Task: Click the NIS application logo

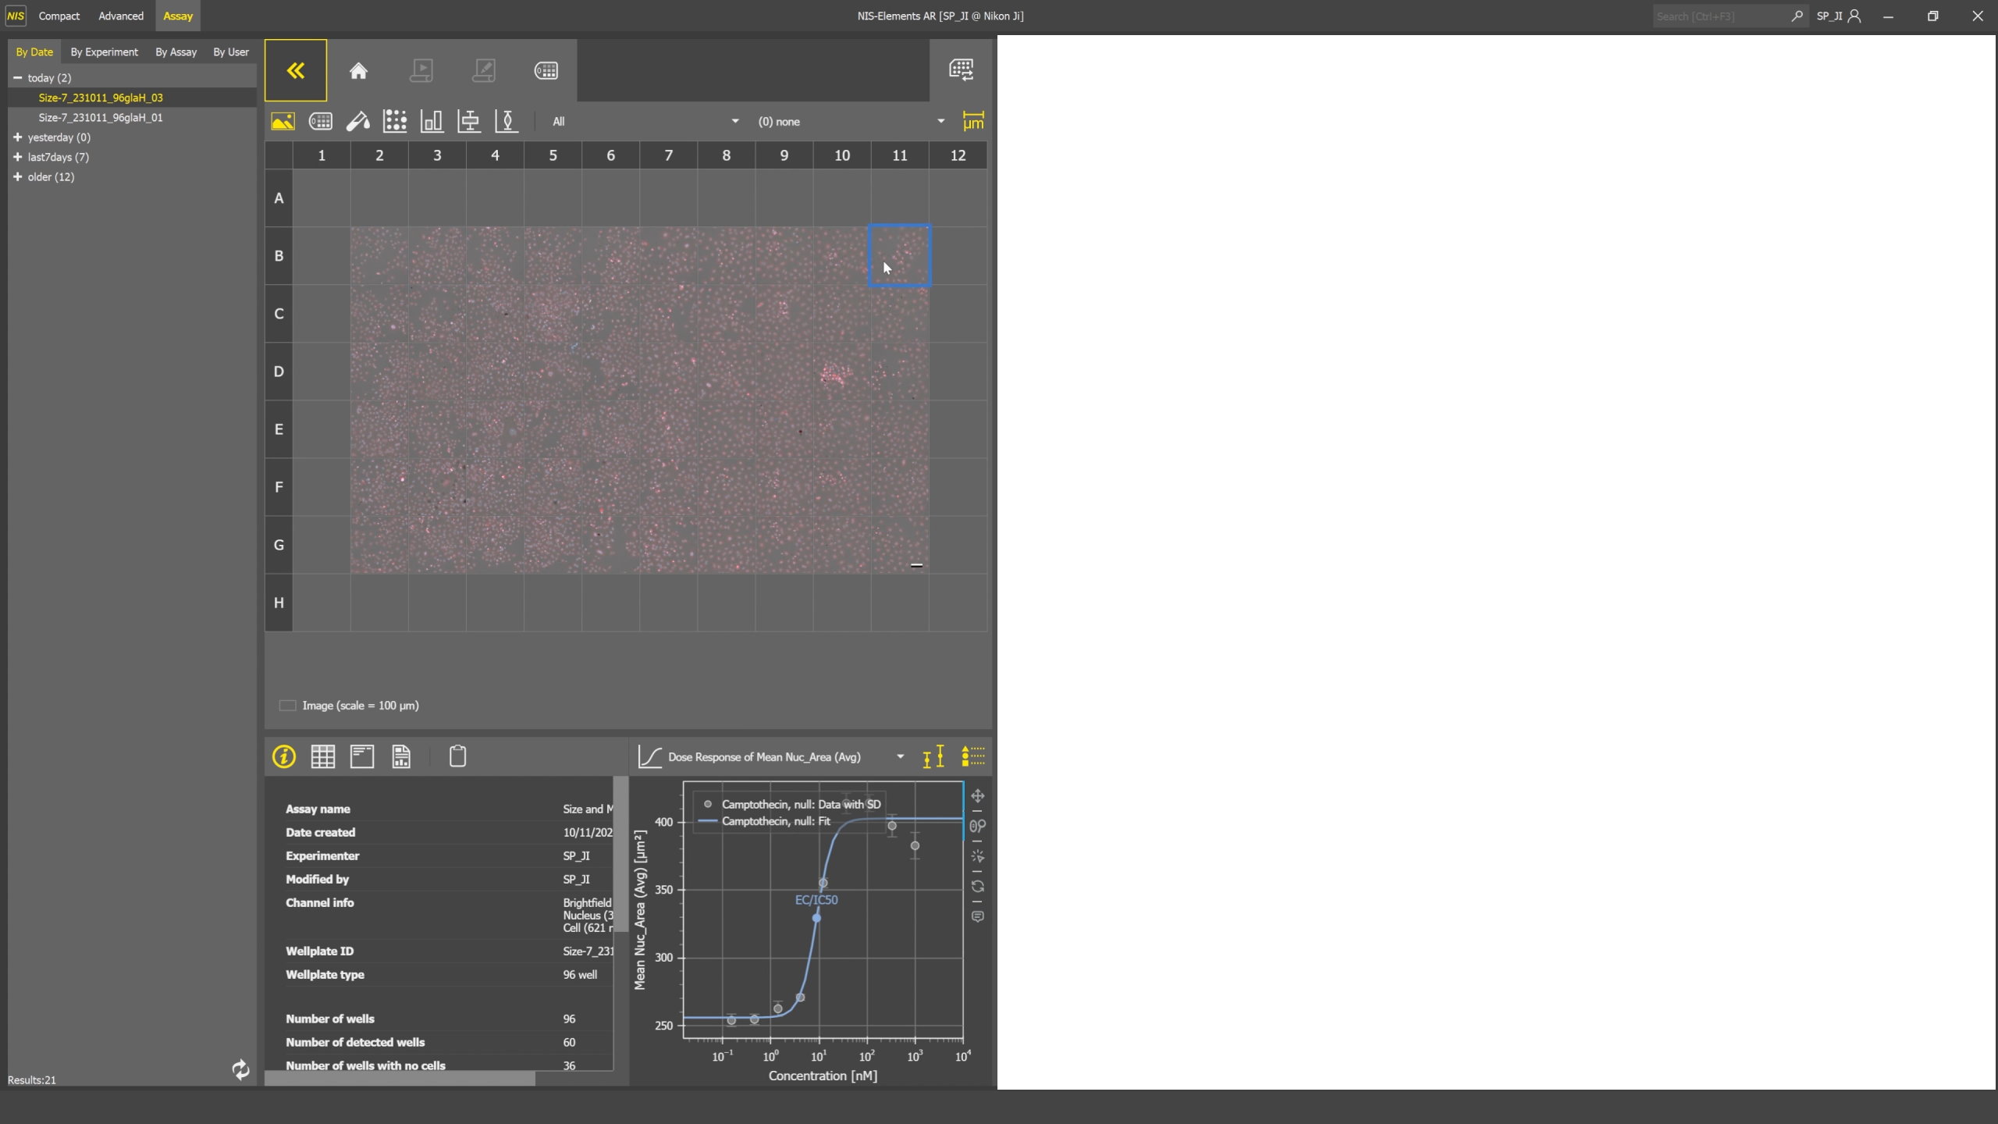Action: (16, 16)
